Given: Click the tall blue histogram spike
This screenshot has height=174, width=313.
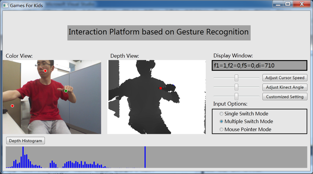Looking at the screenshot, I should click(x=145, y=157).
